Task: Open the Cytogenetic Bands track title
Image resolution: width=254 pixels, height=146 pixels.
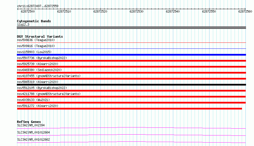Action: pos(34,21)
